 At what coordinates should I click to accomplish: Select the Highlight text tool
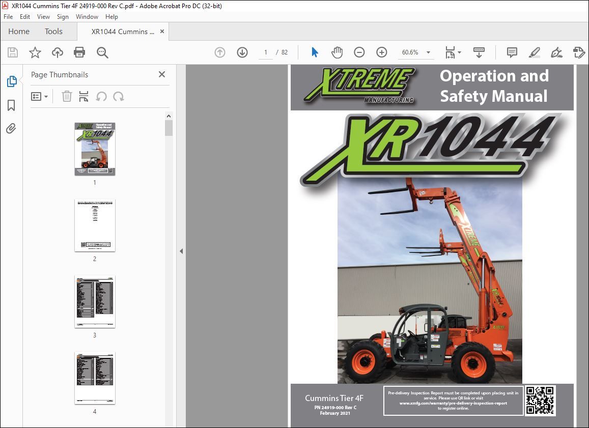(x=534, y=52)
